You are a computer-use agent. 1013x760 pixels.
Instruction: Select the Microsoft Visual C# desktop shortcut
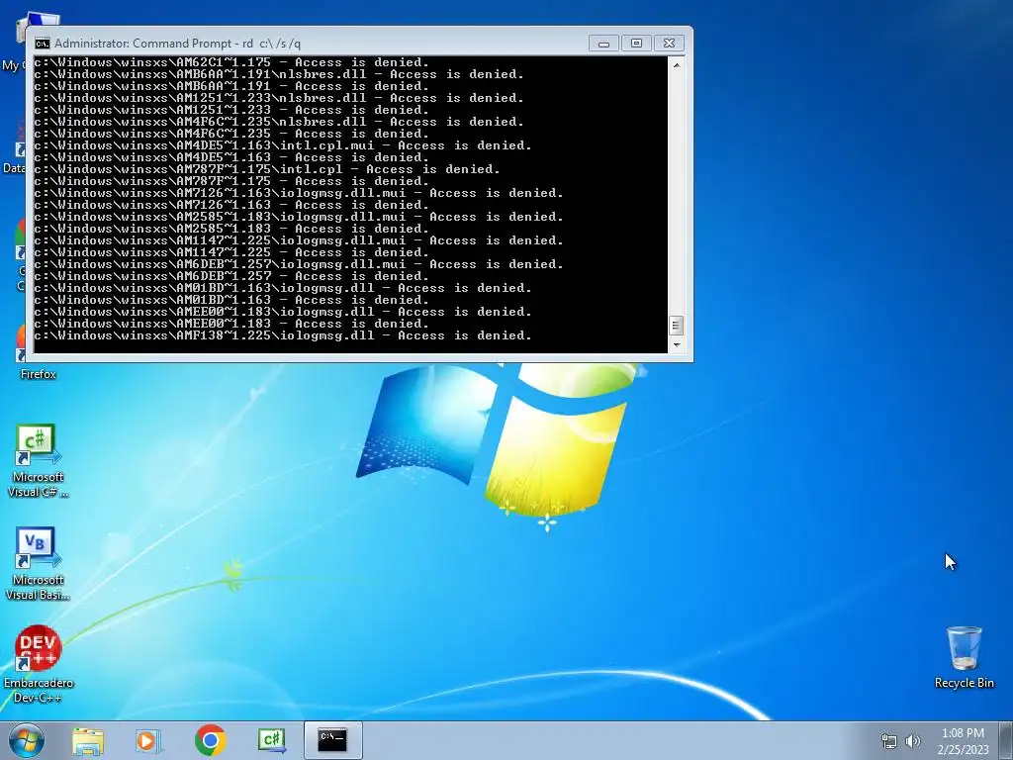point(38,461)
